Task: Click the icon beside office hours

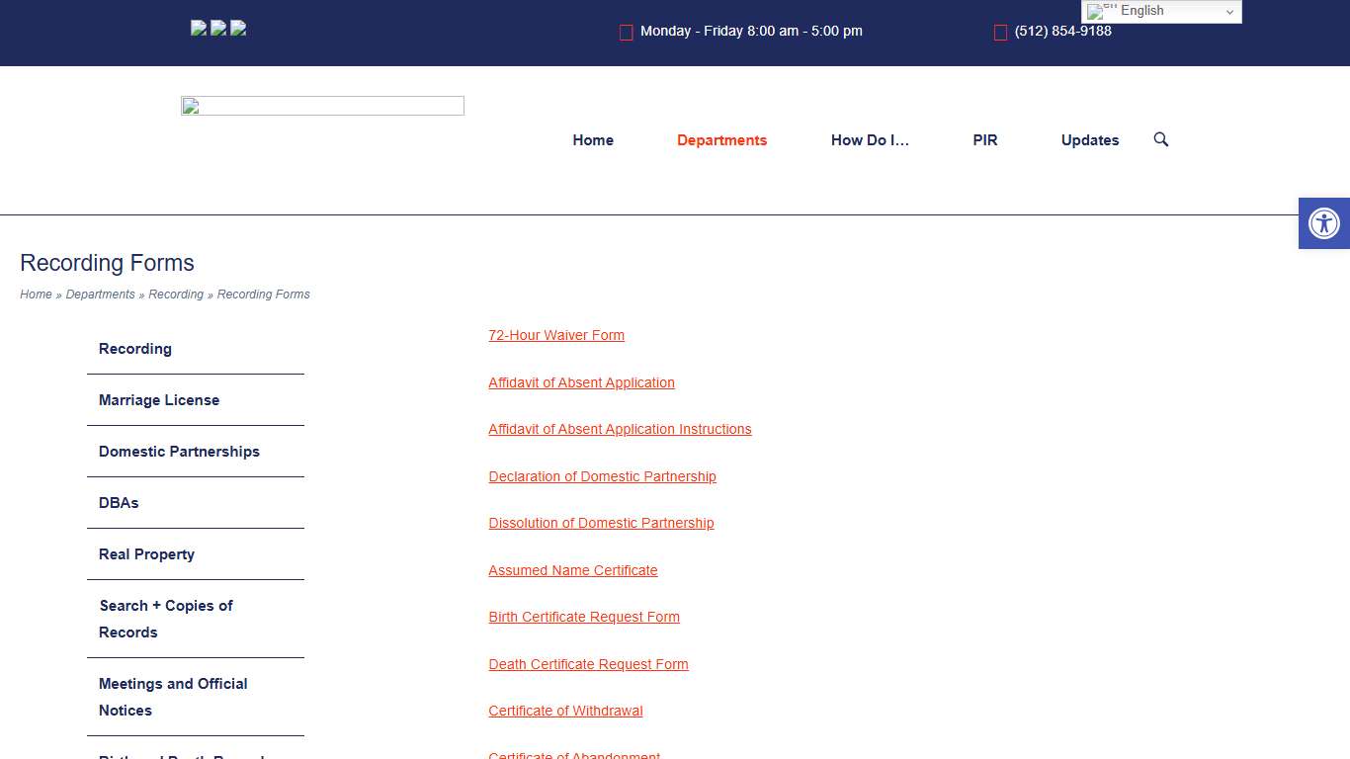Action: [x=626, y=33]
